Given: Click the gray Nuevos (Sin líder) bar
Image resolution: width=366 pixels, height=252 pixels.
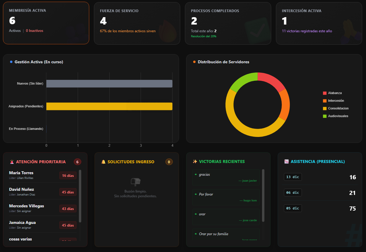Looking at the screenshot, I should [109, 84].
